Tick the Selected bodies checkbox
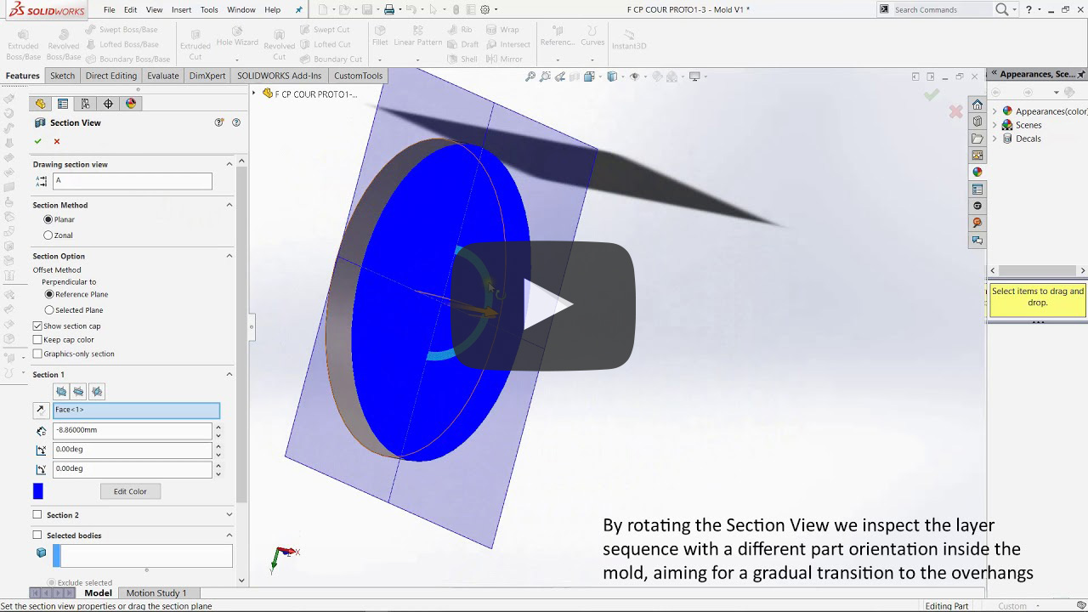 pyautogui.click(x=37, y=535)
